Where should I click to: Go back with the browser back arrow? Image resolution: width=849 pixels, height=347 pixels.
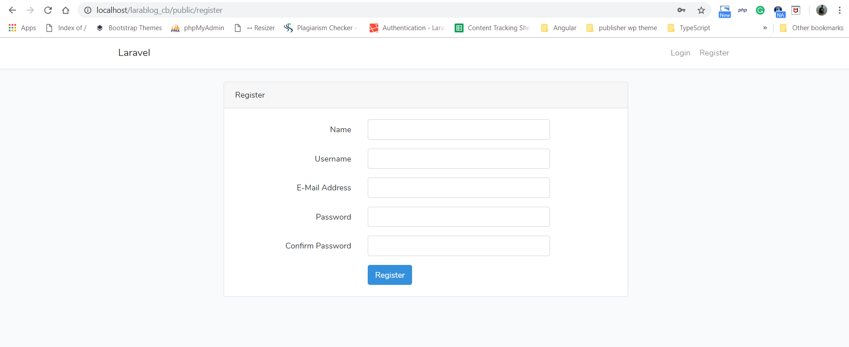(x=12, y=10)
